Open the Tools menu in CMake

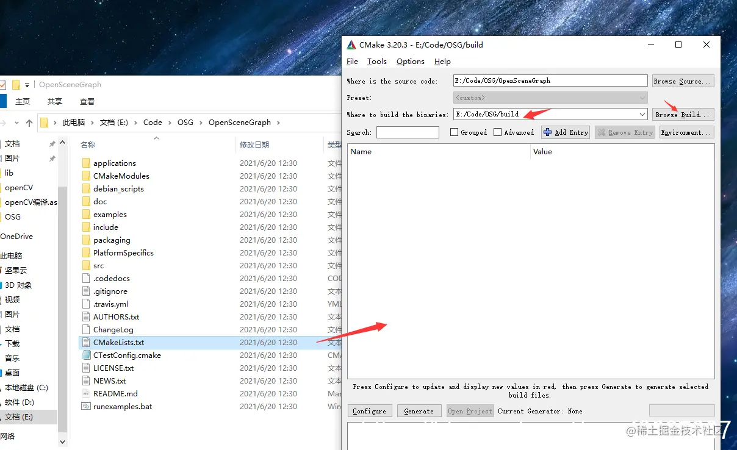pos(377,62)
